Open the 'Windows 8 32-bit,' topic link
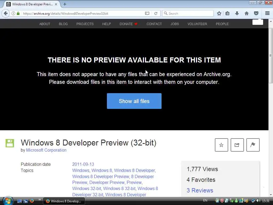Image resolution: width=273 pixels, height=205 pixels. [x=120, y=188]
